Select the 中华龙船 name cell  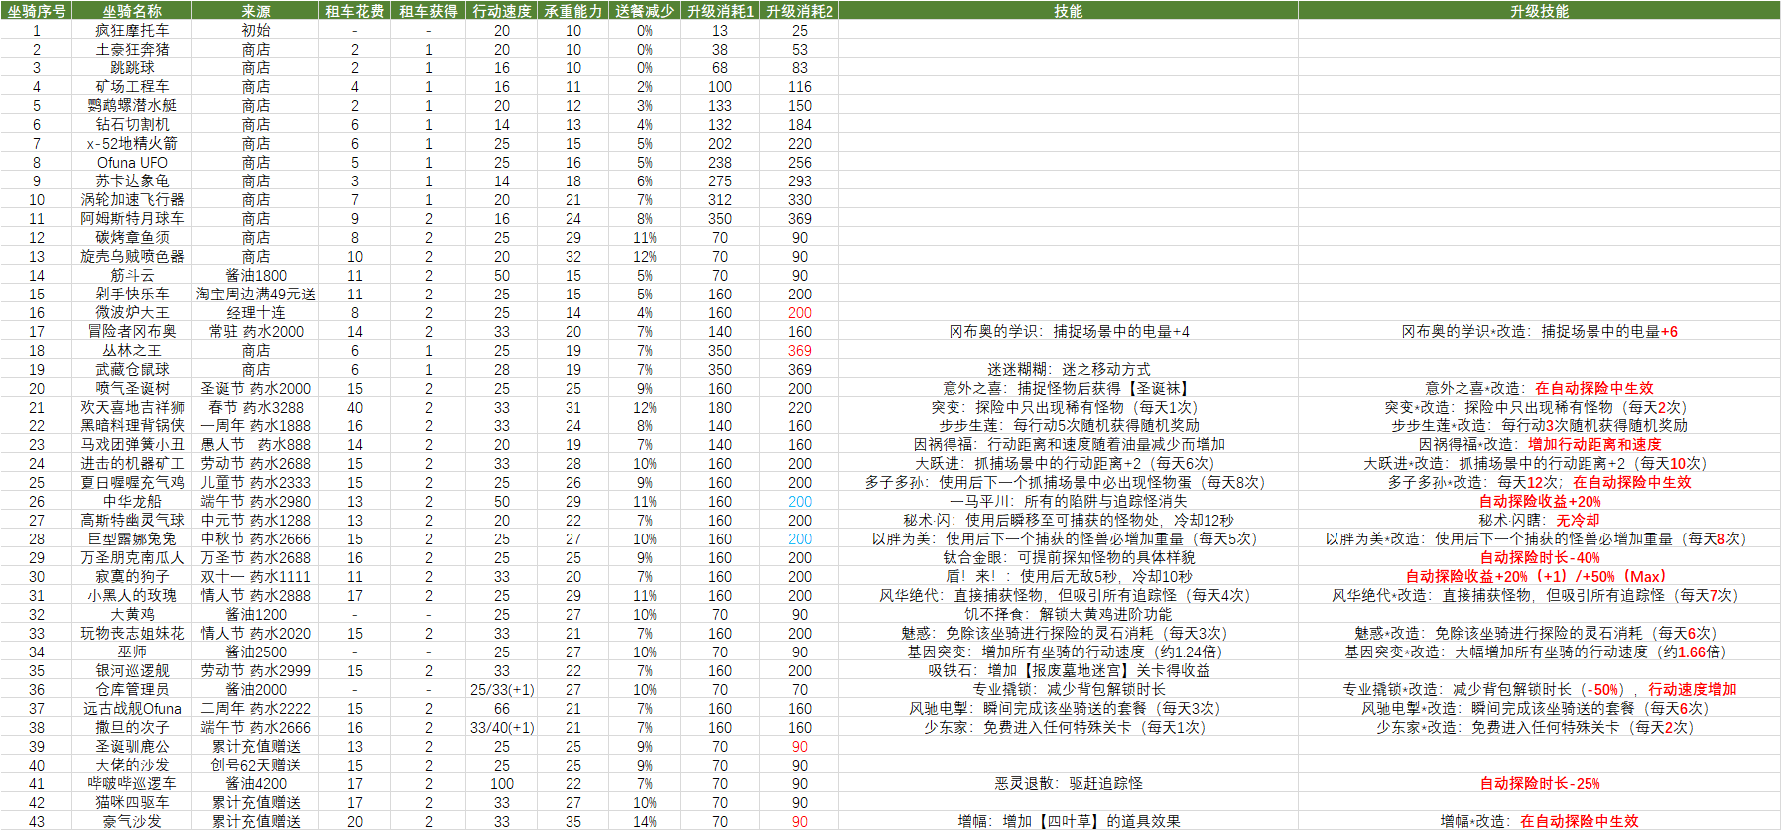tap(132, 501)
